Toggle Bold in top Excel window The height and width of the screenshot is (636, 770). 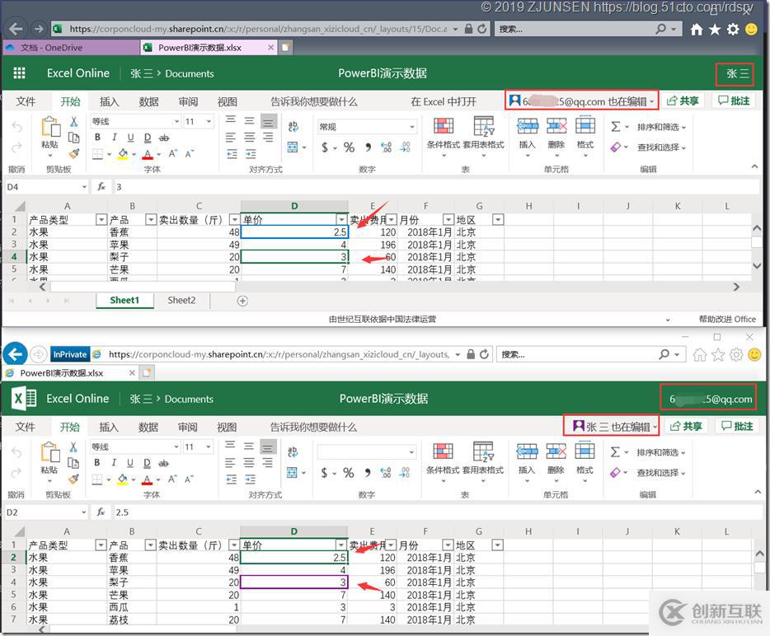point(98,138)
